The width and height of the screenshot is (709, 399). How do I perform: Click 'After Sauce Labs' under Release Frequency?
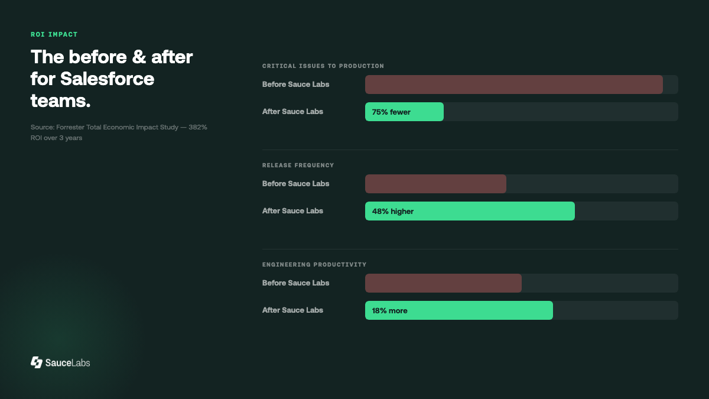point(293,211)
